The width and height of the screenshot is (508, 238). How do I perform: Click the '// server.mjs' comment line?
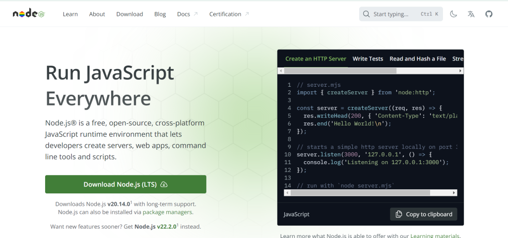pos(318,85)
